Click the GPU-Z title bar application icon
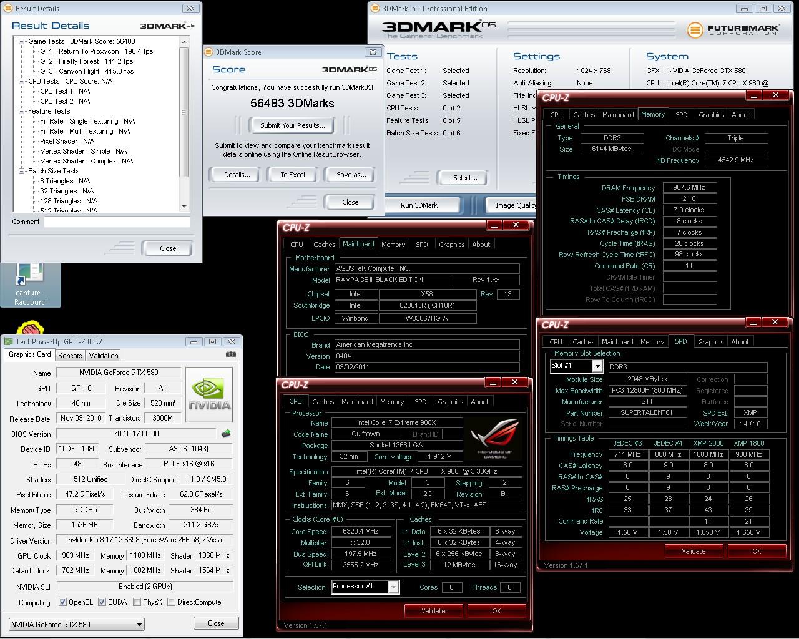Viewport: 799px width, 639px height. pyautogui.click(x=9, y=341)
